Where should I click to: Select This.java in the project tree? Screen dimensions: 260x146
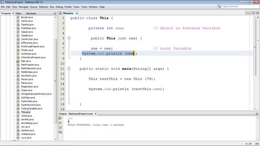click(26, 112)
